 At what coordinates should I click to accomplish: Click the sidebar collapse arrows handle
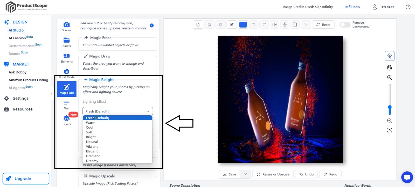tap(52, 93)
